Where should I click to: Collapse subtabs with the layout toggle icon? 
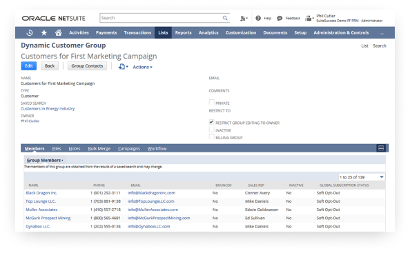(x=381, y=148)
